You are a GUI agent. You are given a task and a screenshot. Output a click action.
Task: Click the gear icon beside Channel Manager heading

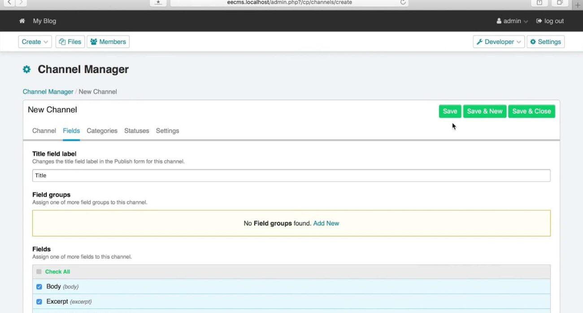(27, 69)
